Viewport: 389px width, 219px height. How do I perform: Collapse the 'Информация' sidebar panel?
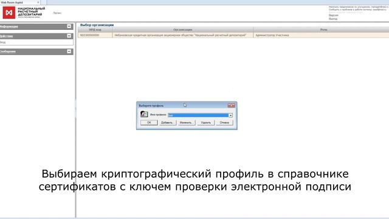coord(69,26)
